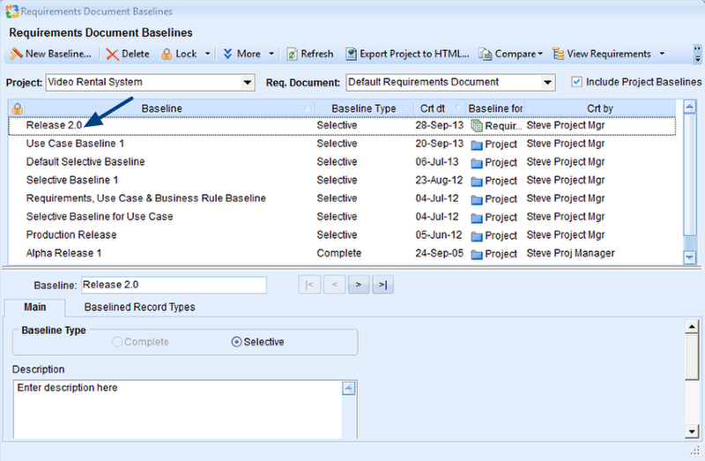
Task: Toggle Include Project Baselines checkbox
Action: [577, 82]
